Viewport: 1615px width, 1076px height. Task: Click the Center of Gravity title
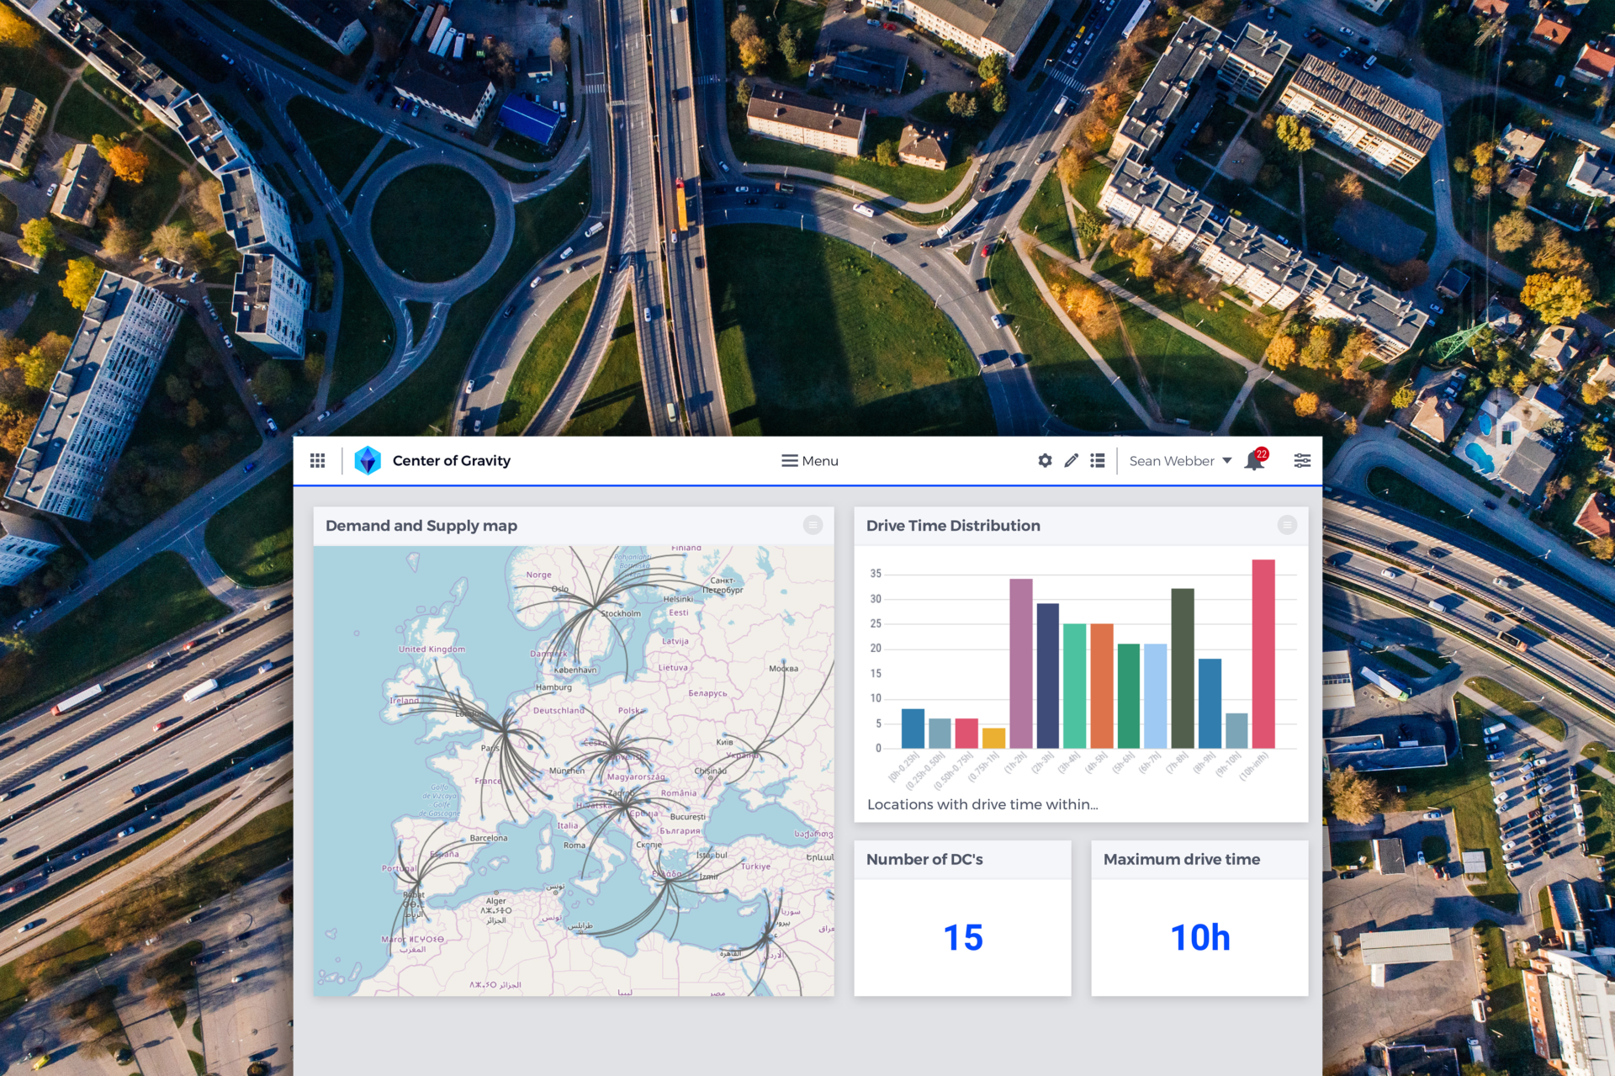click(451, 461)
